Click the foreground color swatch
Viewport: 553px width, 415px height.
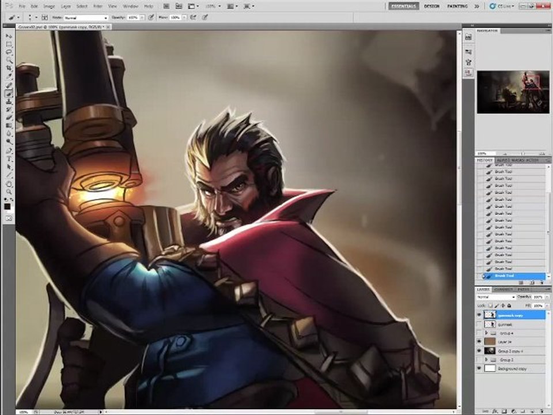click(7, 207)
